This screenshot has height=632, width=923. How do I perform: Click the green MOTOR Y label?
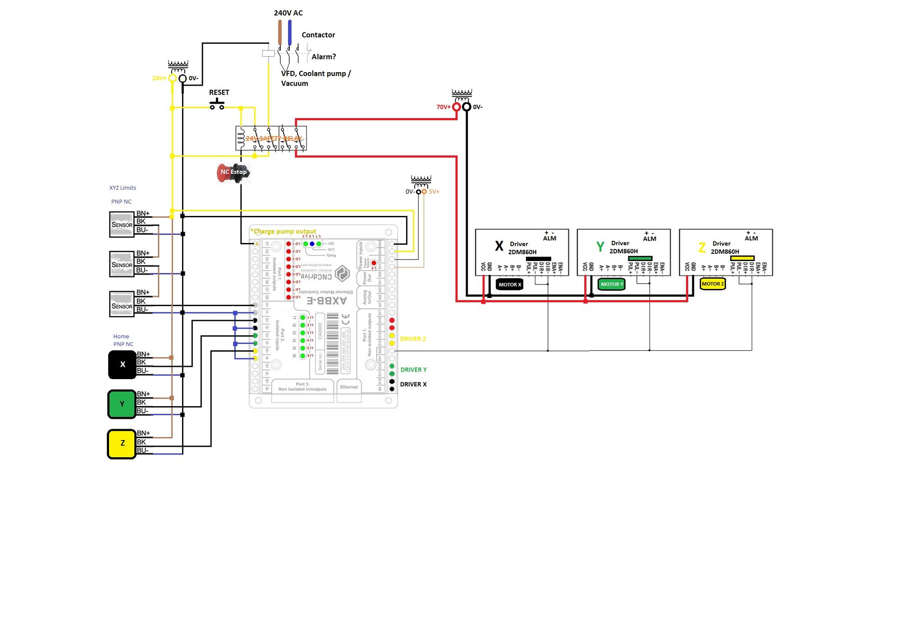point(612,284)
